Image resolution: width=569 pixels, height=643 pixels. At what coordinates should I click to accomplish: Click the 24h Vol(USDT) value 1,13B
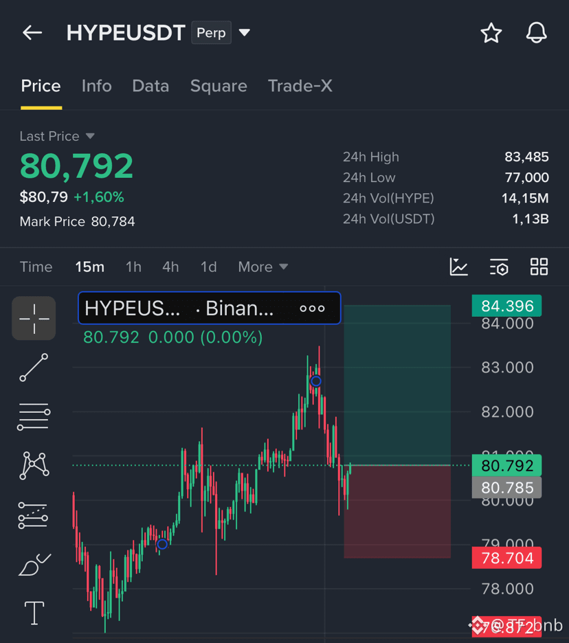click(x=530, y=219)
